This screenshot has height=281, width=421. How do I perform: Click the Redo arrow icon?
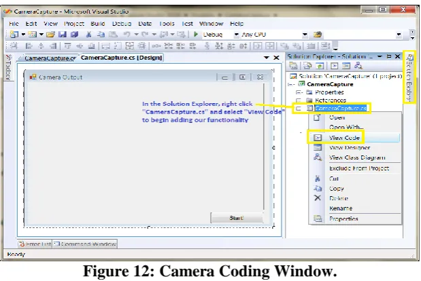tap(145, 35)
